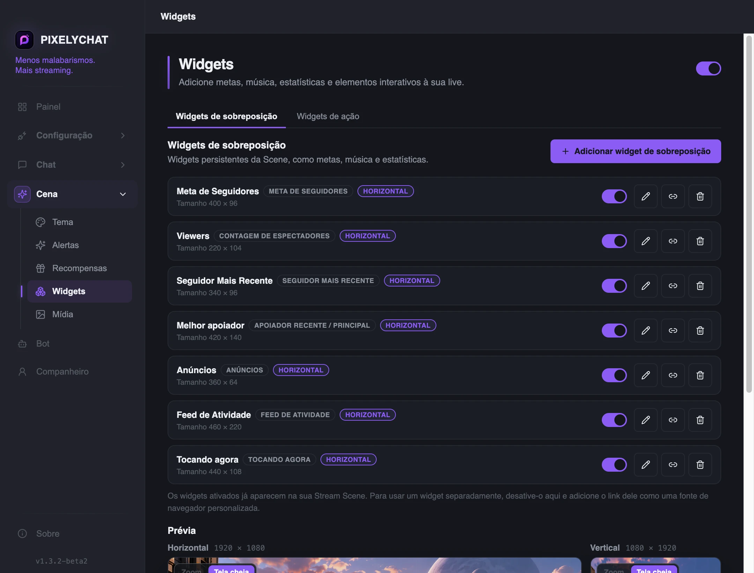The width and height of the screenshot is (754, 573).
Task: Click the Prévia heading
Action: coord(182,531)
